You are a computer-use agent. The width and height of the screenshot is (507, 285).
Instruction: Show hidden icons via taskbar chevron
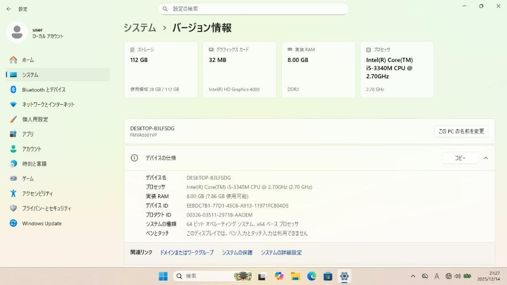413,276
